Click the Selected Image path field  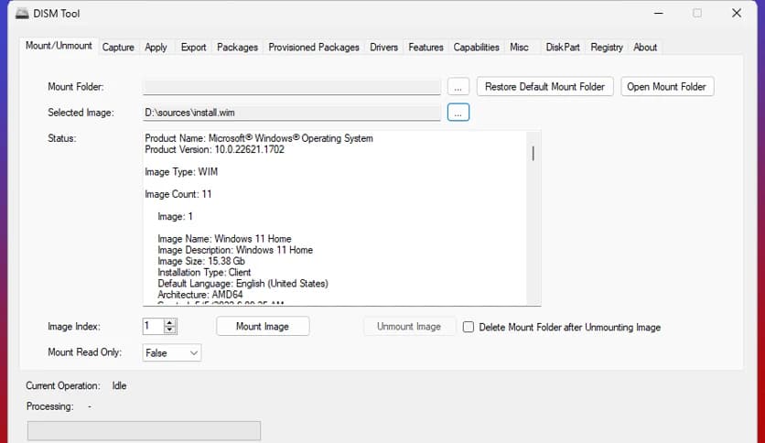pyautogui.click(x=292, y=113)
